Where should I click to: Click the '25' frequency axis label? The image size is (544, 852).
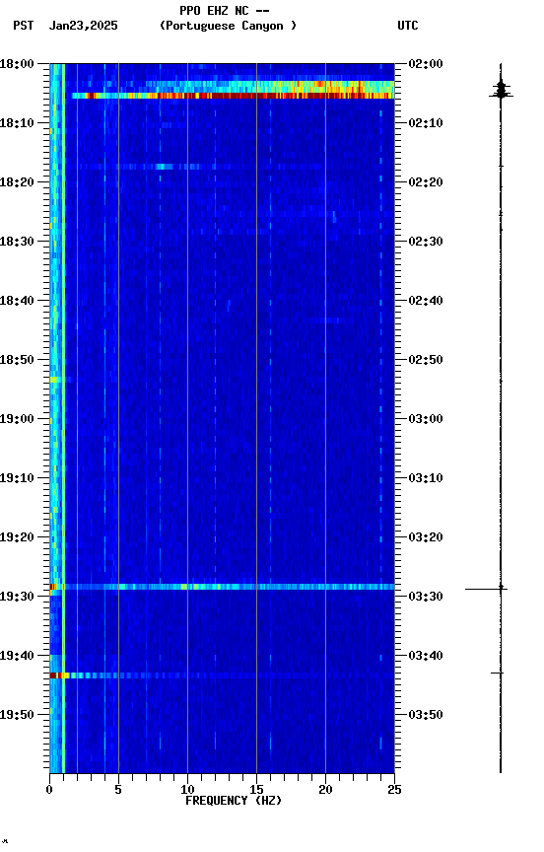click(395, 790)
